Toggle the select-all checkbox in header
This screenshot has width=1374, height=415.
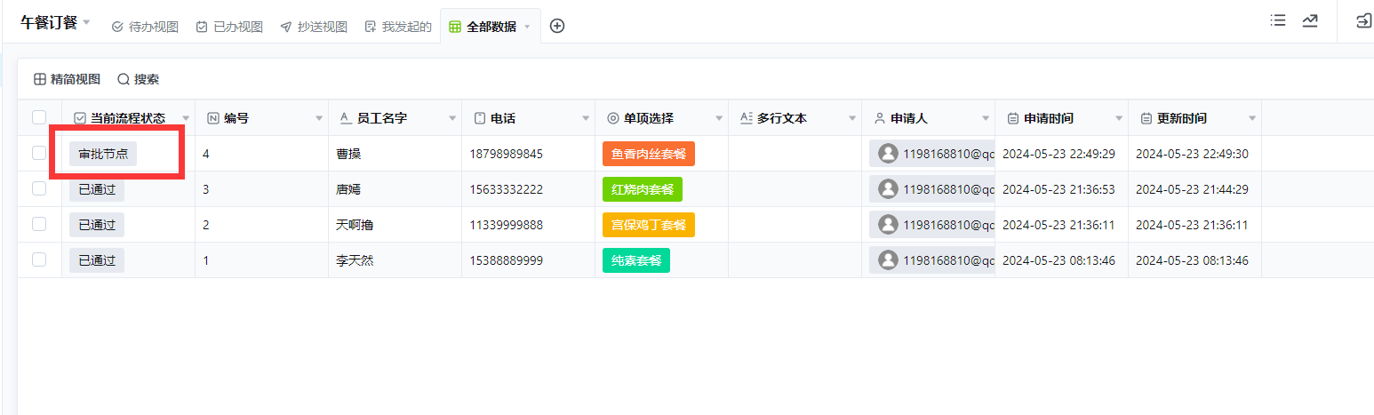click(x=39, y=117)
